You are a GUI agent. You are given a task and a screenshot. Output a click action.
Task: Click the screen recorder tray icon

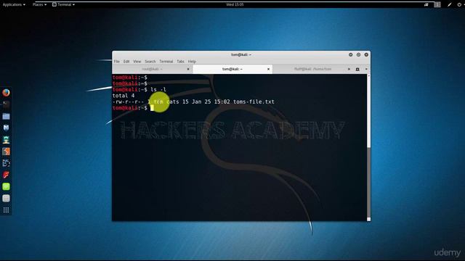click(x=426, y=4)
